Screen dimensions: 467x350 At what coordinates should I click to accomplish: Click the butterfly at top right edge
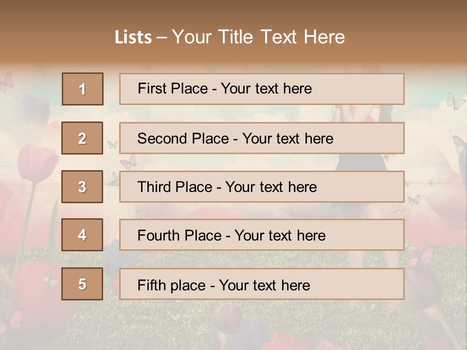(x=455, y=101)
